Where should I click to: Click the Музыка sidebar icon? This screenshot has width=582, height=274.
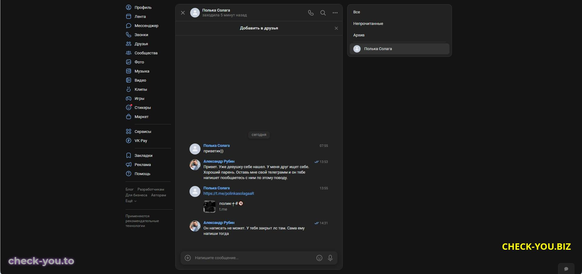click(129, 71)
